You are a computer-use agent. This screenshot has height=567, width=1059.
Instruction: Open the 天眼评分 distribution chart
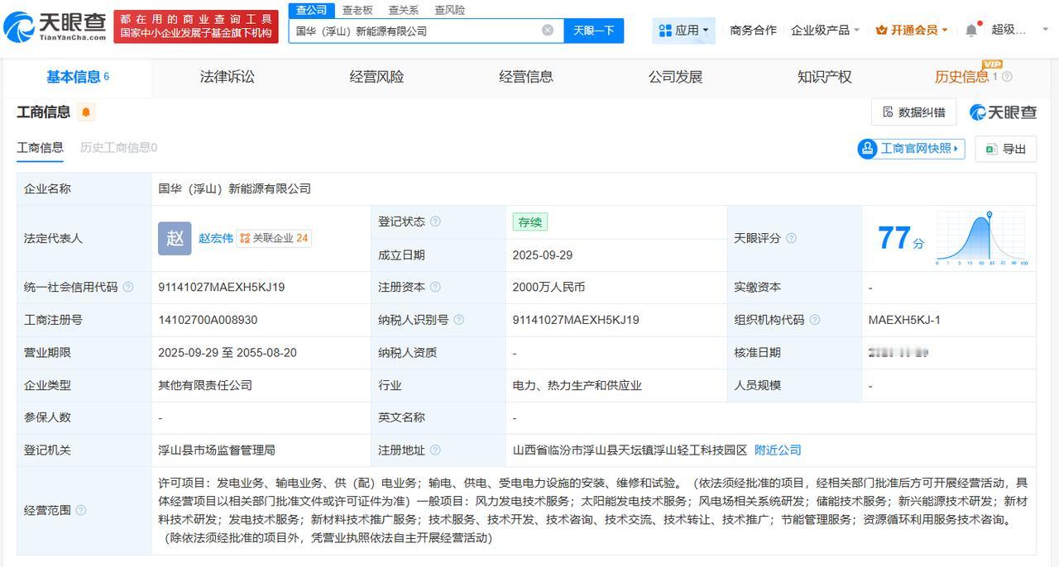tap(981, 238)
